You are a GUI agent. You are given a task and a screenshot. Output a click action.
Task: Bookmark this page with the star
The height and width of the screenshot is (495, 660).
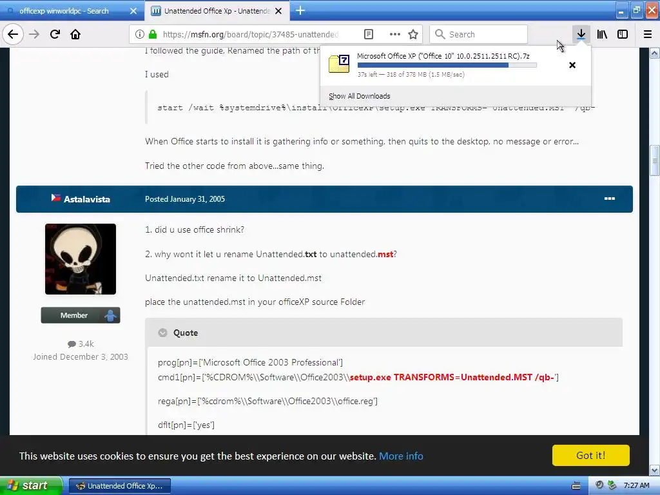413,35
